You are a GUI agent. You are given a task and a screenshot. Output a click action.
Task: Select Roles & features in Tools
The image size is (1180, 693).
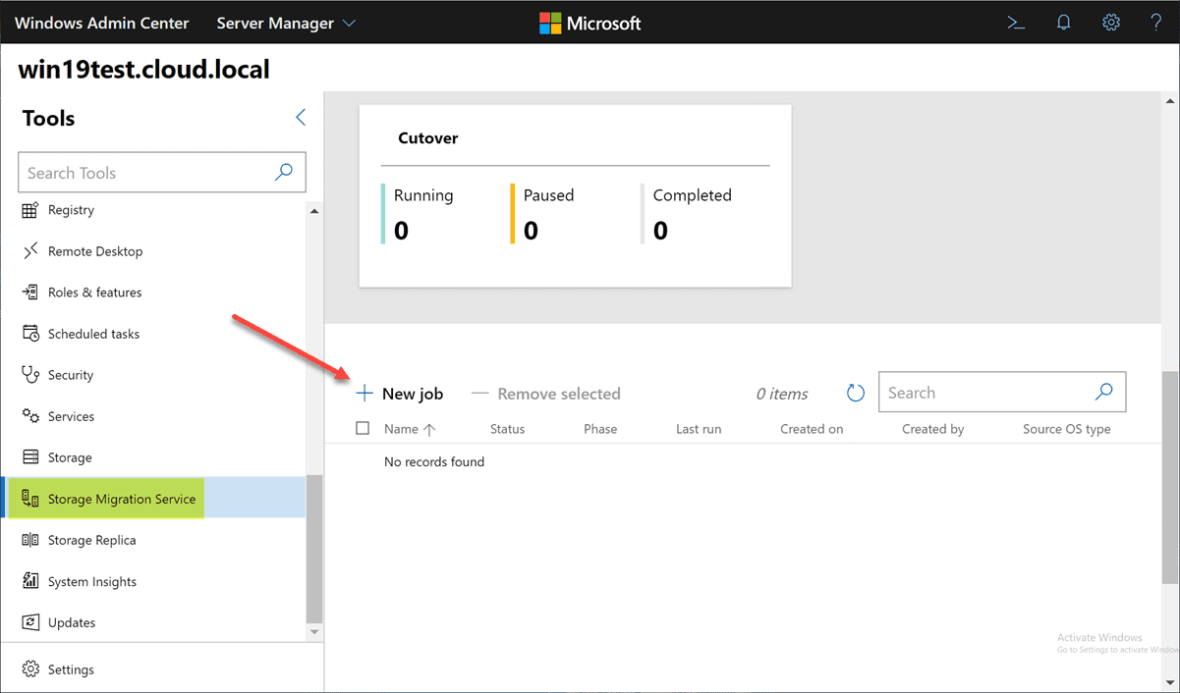(94, 293)
